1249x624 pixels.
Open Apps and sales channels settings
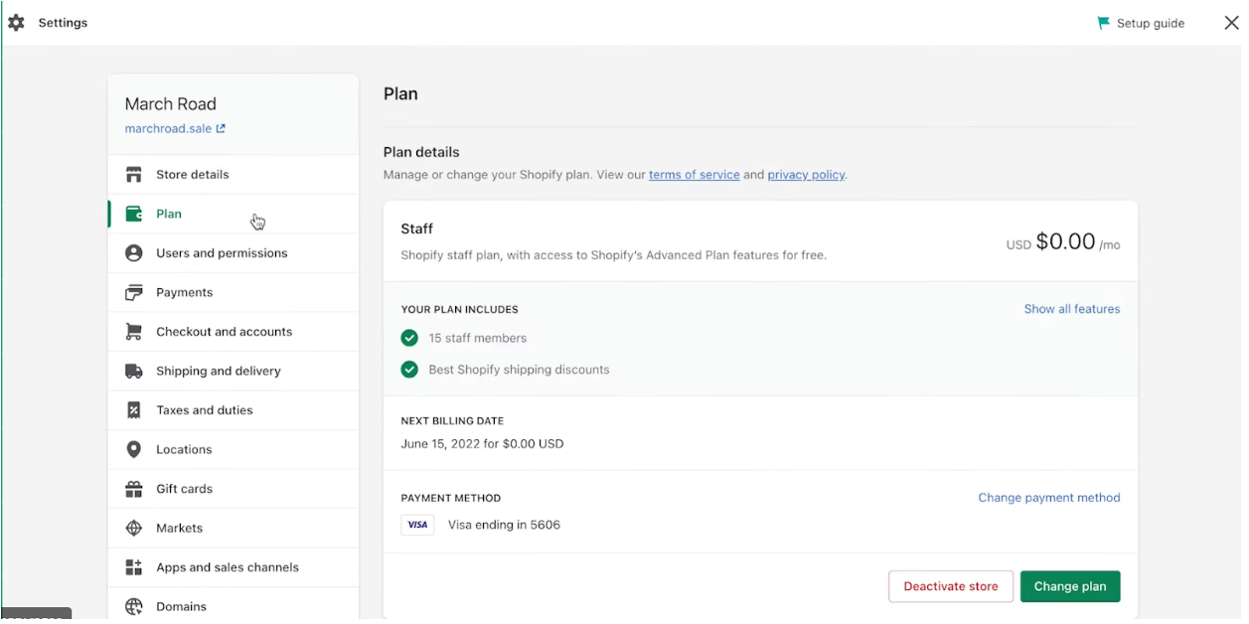(x=234, y=567)
